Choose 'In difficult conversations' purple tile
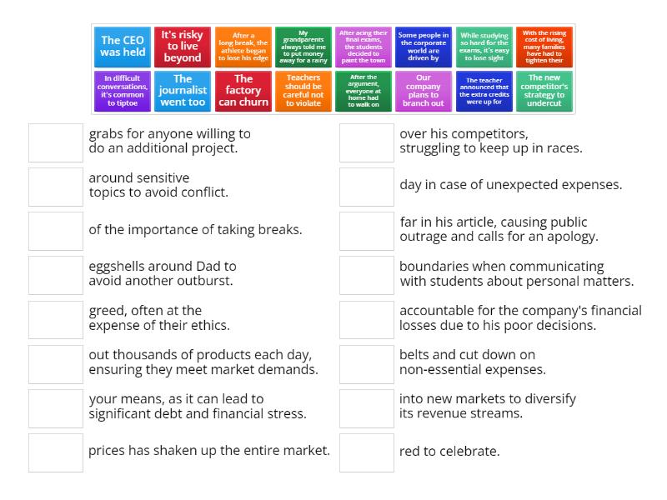Image resolution: width=667 pixels, height=500 pixels. (123, 91)
